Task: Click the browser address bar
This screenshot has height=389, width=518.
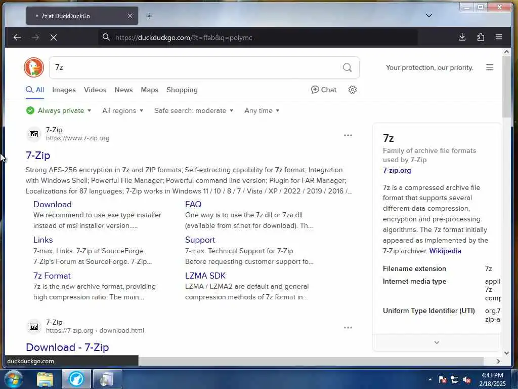Action: [257, 37]
